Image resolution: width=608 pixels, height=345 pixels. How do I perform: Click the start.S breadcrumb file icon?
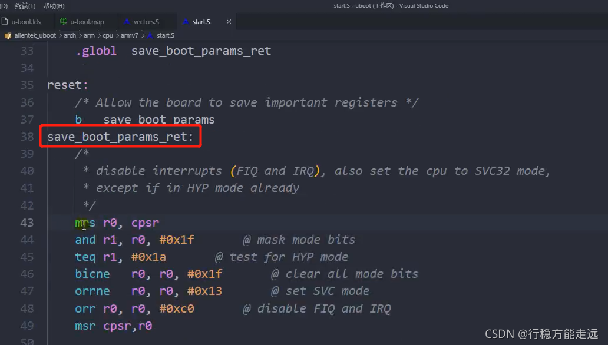coord(150,35)
